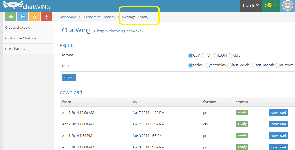Click the 'export' section heading

pyautogui.click(x=67, y=45)
